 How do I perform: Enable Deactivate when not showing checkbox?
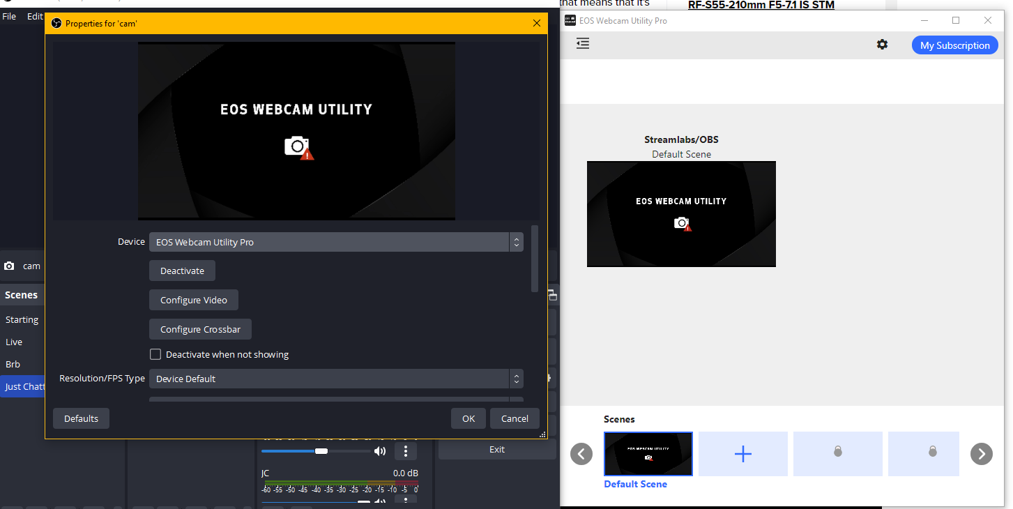click(155, 354)
